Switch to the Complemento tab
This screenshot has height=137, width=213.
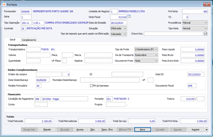29,40
